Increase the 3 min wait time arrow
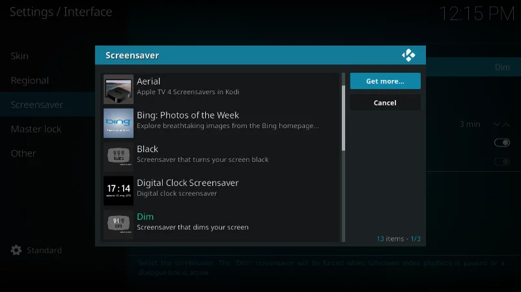 point(506,124)
